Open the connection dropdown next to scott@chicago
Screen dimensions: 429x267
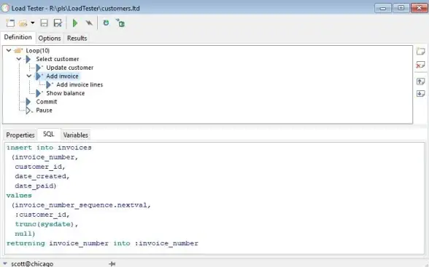point(5,263)
